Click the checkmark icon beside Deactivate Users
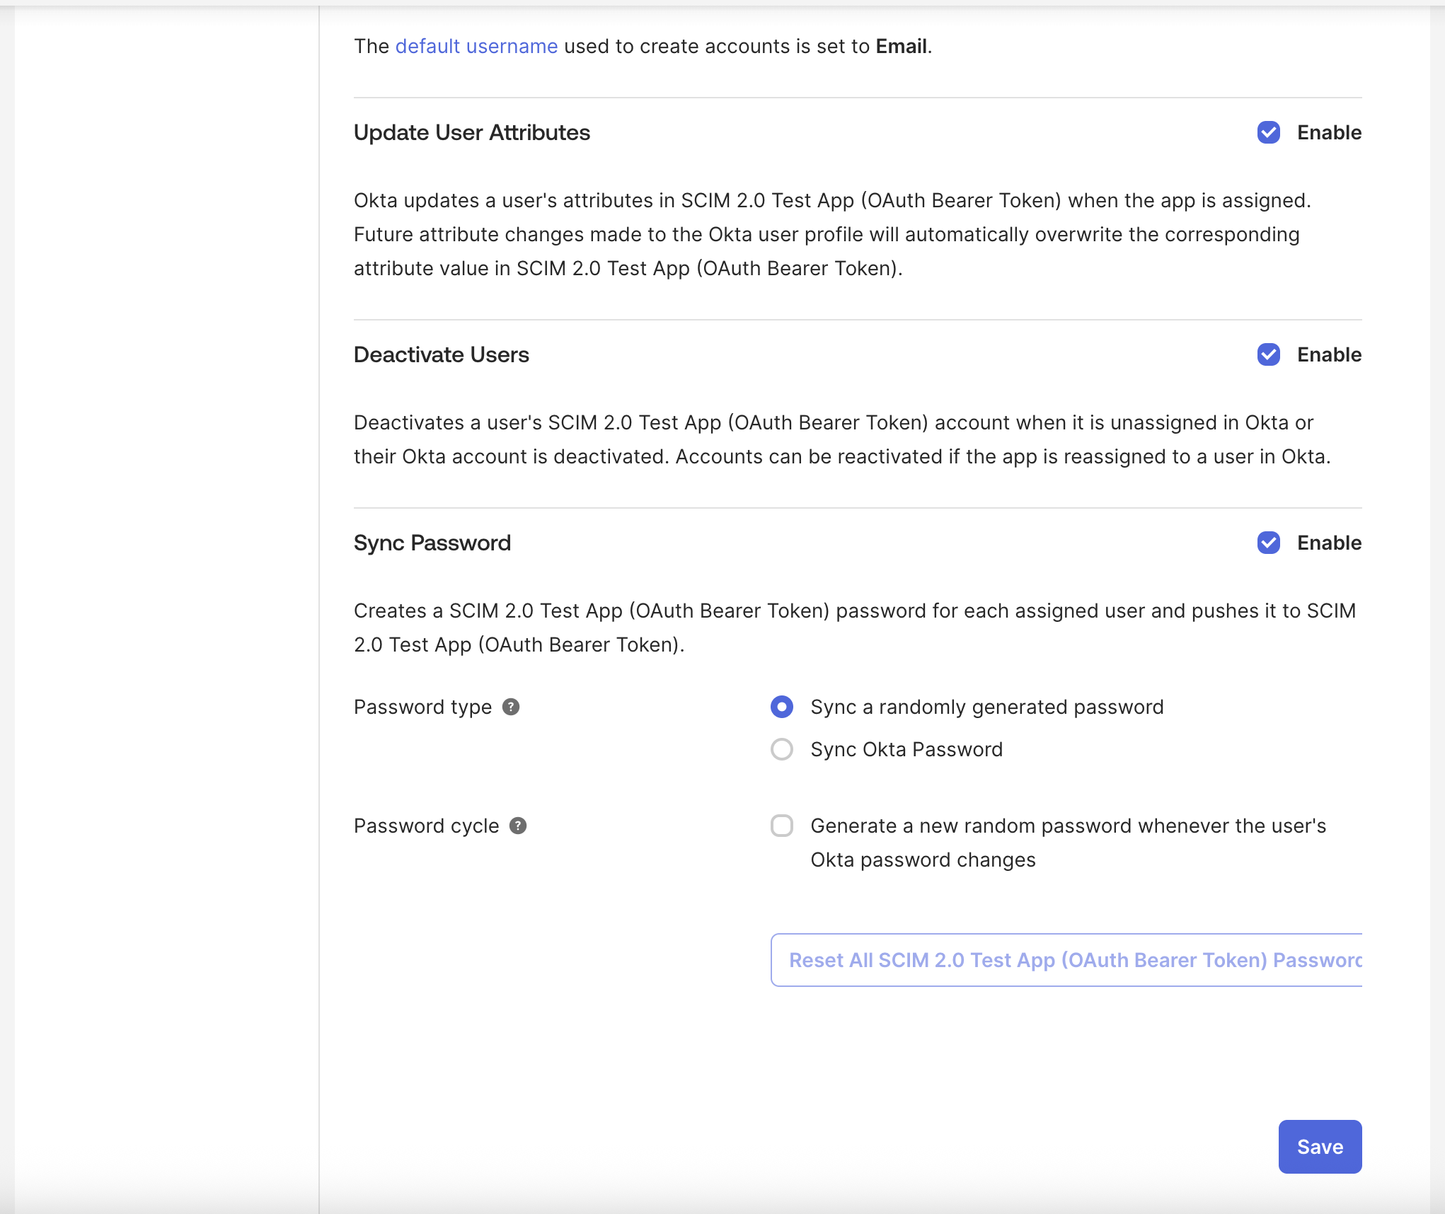Image resolution: width=1445 pixels, height=1214 pixels. pyautogui.click(x=1269, y=355)
